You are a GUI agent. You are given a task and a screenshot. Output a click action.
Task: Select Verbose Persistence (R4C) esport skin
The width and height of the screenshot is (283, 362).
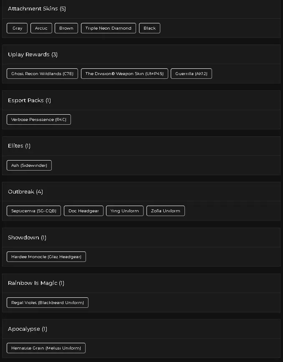tap(39, 120)
